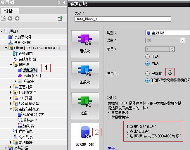Select 添加新设备 in the project tree
This screenshot has width=190, height=150.
pyautogui.click(x=23, y=37)
